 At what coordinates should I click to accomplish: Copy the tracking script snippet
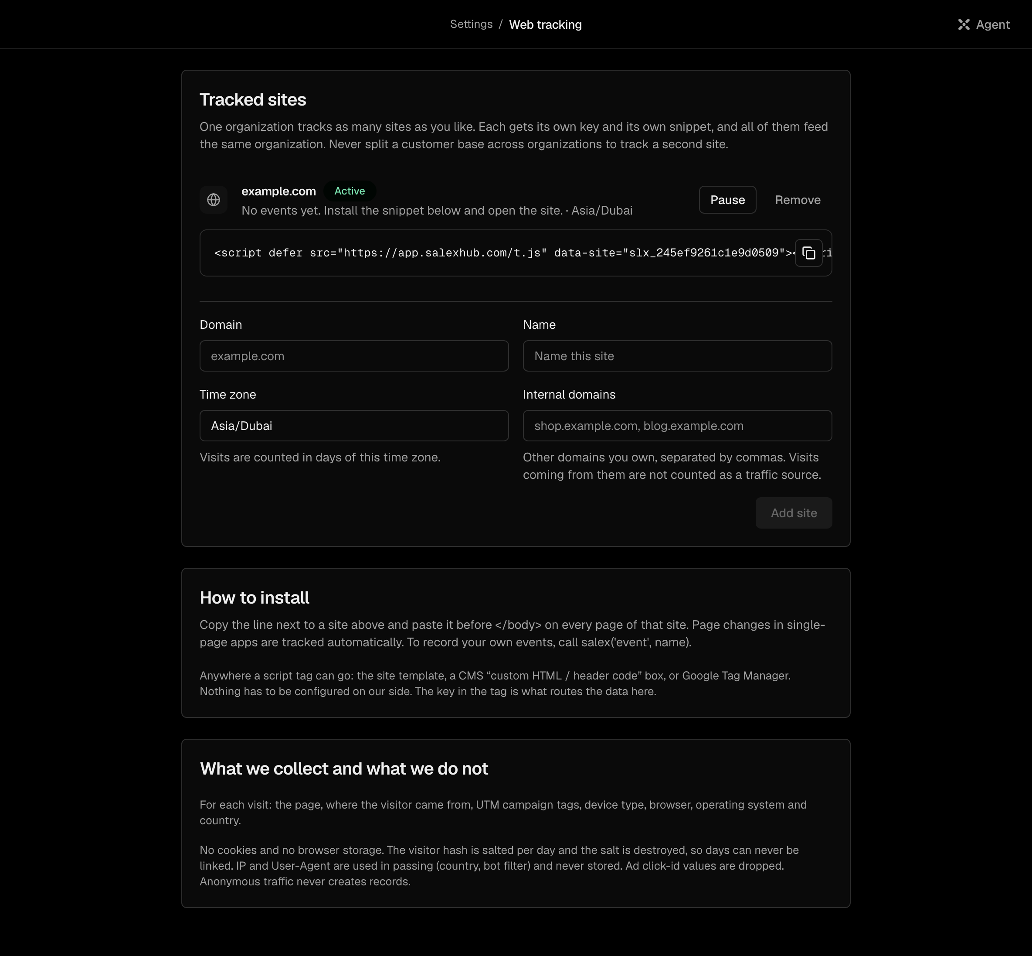(x=808, y=253)
